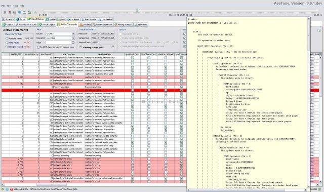Image resolution: width=324 pixels, height=192 pixels.
Task: Click the first toolbar connect icon
Action: [5, 12]
